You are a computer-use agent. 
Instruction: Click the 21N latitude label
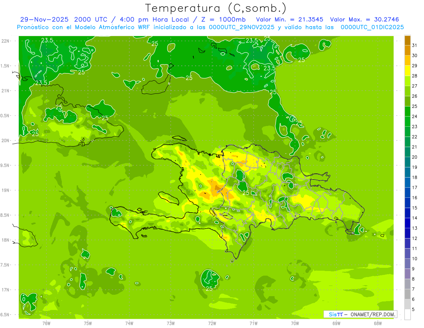click(x=5, y=91)
